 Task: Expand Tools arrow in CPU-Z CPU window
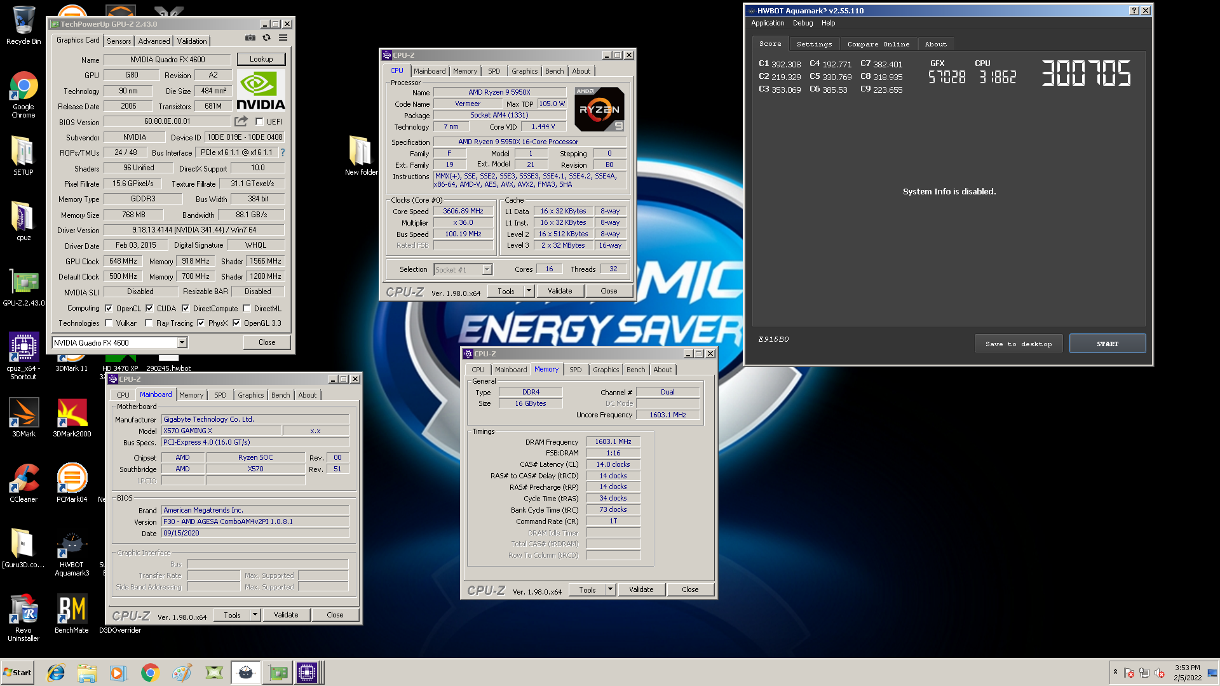click(x=529, y=291)
